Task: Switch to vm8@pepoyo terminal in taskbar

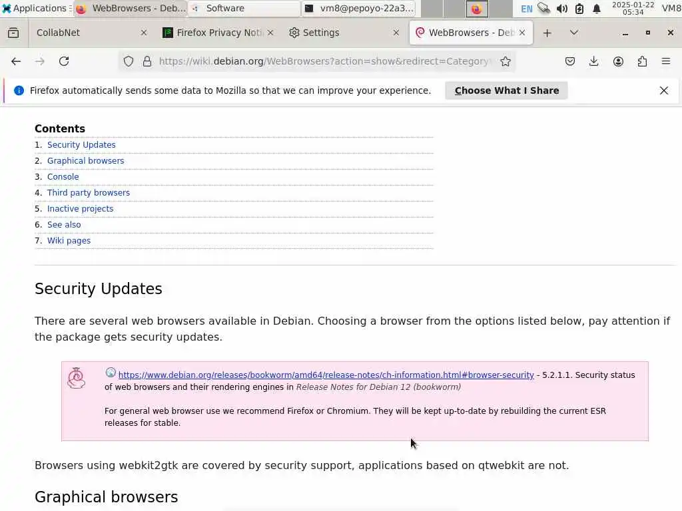Action: (x=358, y=8)
